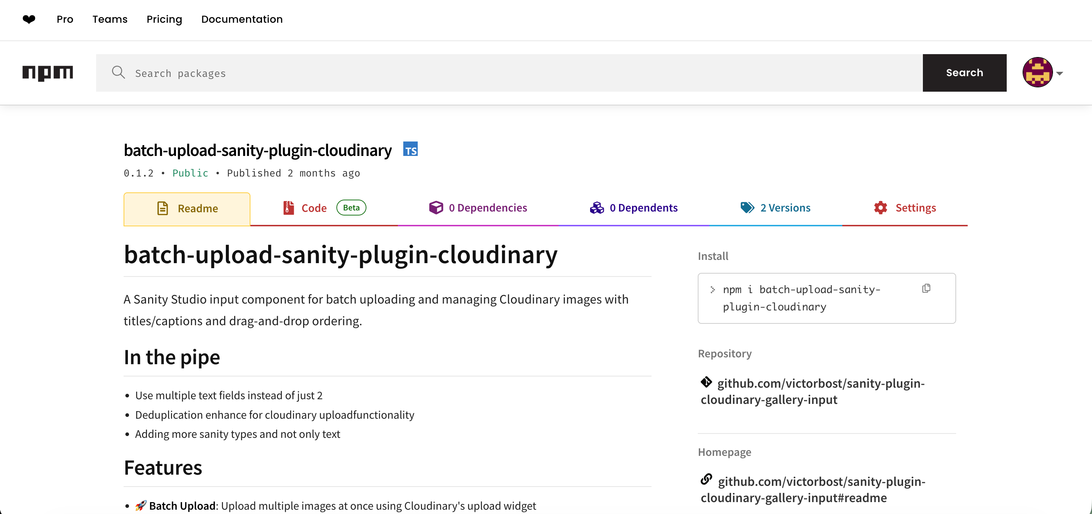The height and width of the screenshot is (514, 1092).
Task: Click the Sanity Studio description paragraph
Action: 376,310
